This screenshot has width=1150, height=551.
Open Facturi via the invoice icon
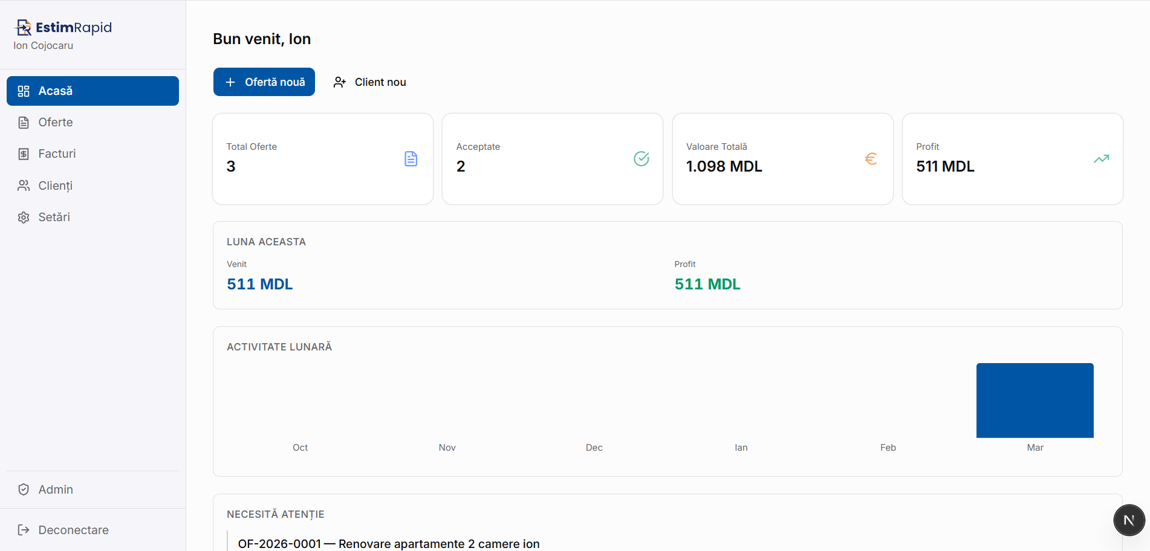(x=24, y=153)
